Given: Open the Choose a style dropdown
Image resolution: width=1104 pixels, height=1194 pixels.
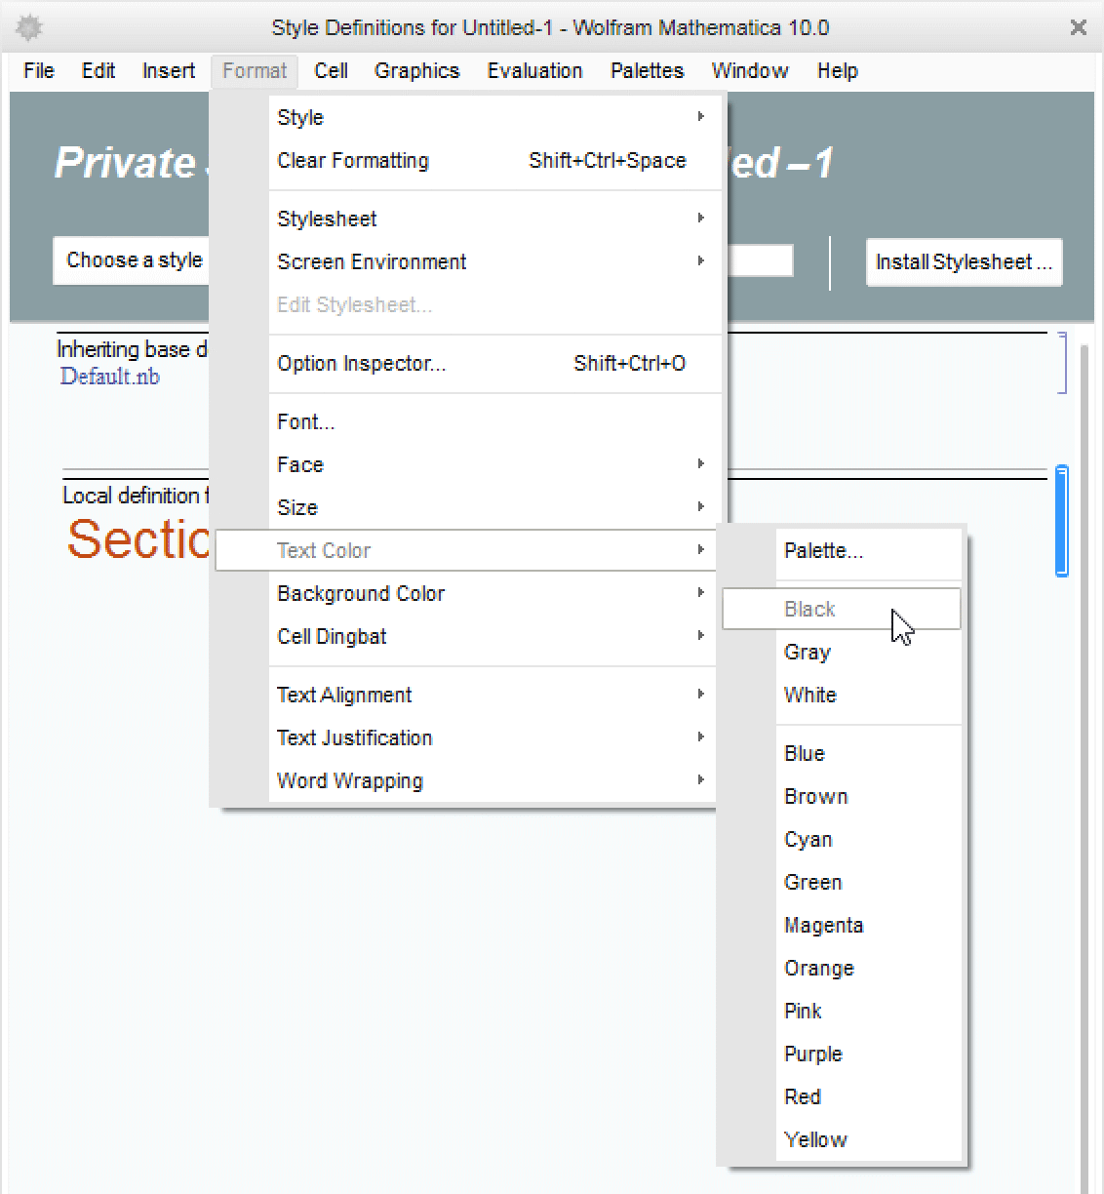Looking at the screenshot, I should click(x=134, y=260).
